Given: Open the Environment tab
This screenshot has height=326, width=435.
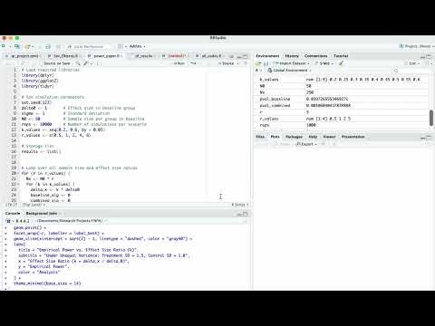Looking at the screenshot, I should tap(267, 56).
